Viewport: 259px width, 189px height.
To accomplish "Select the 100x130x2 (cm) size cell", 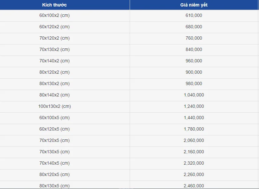I will (x=55, y=106).
